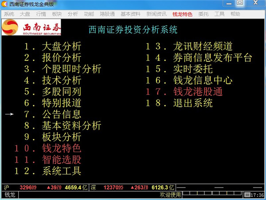Maximize the 西南证券钱龙金典版 window
The image size is (266, 200).
tap(240, 3)
